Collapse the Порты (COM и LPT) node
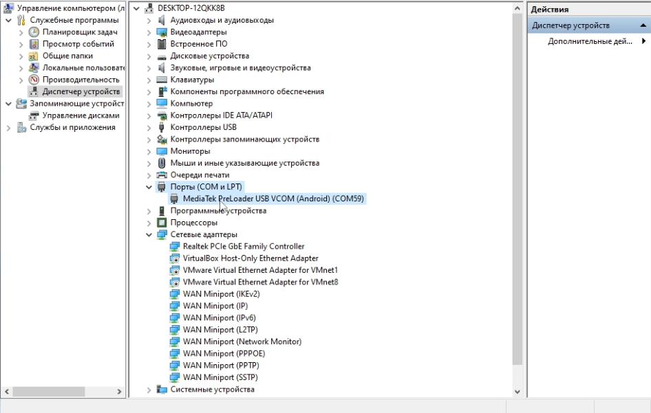 click(x=149, y=187)
